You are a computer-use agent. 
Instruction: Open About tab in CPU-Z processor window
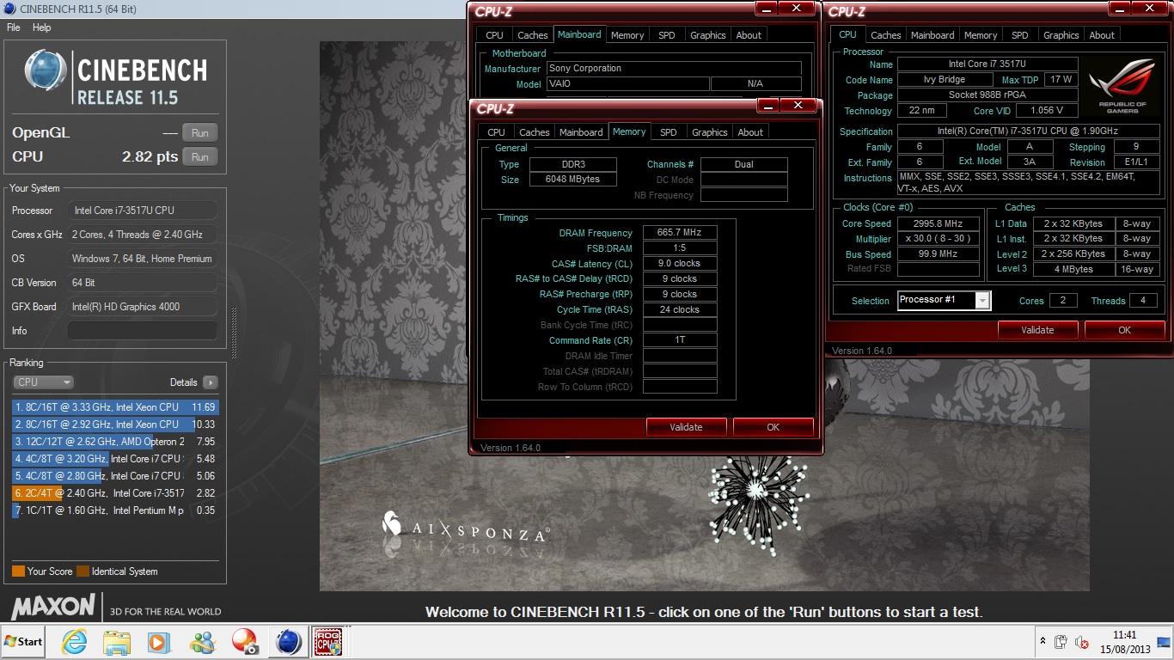coord(1102,35)
